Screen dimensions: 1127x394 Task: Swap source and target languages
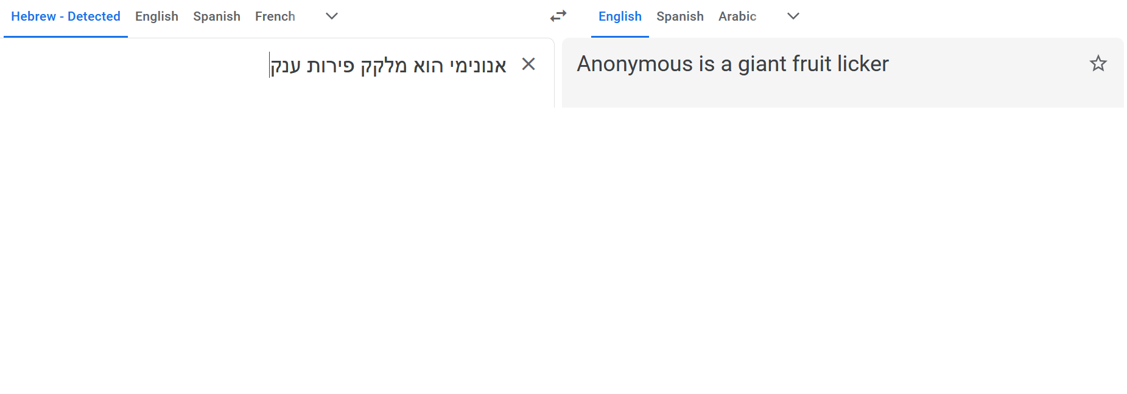coord(558,16)
